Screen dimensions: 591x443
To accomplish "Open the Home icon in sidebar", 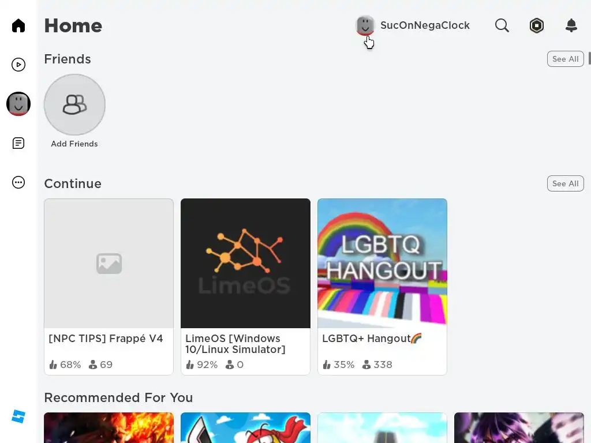I will (x=18, y=25).
